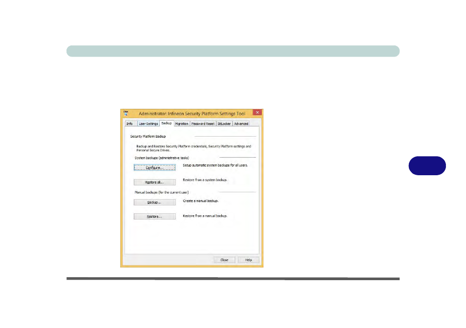466x328 pixels.
Task: Click the Close button at the bottom
Action: pos(224,260)
